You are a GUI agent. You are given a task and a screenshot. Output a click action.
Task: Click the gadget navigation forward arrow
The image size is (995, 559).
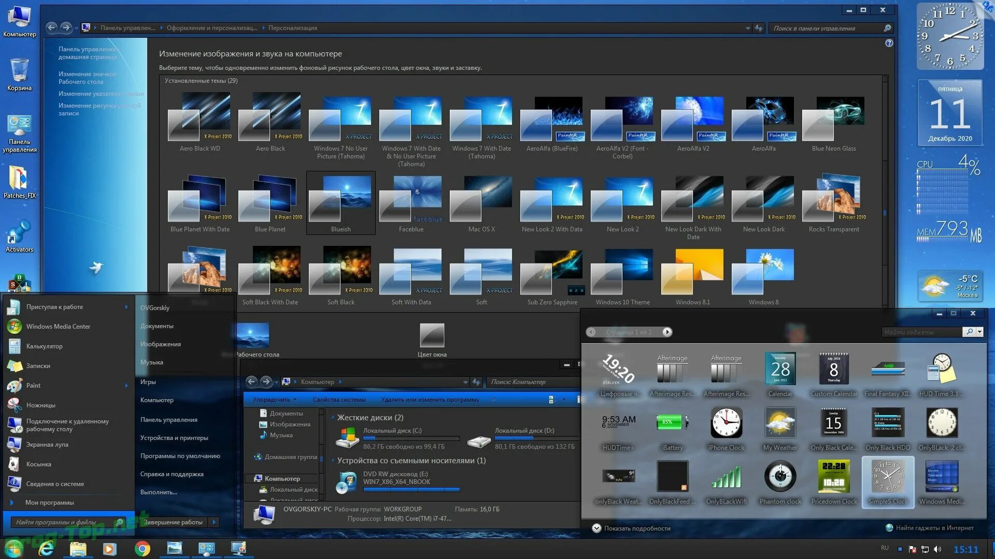tap(667, 332)
